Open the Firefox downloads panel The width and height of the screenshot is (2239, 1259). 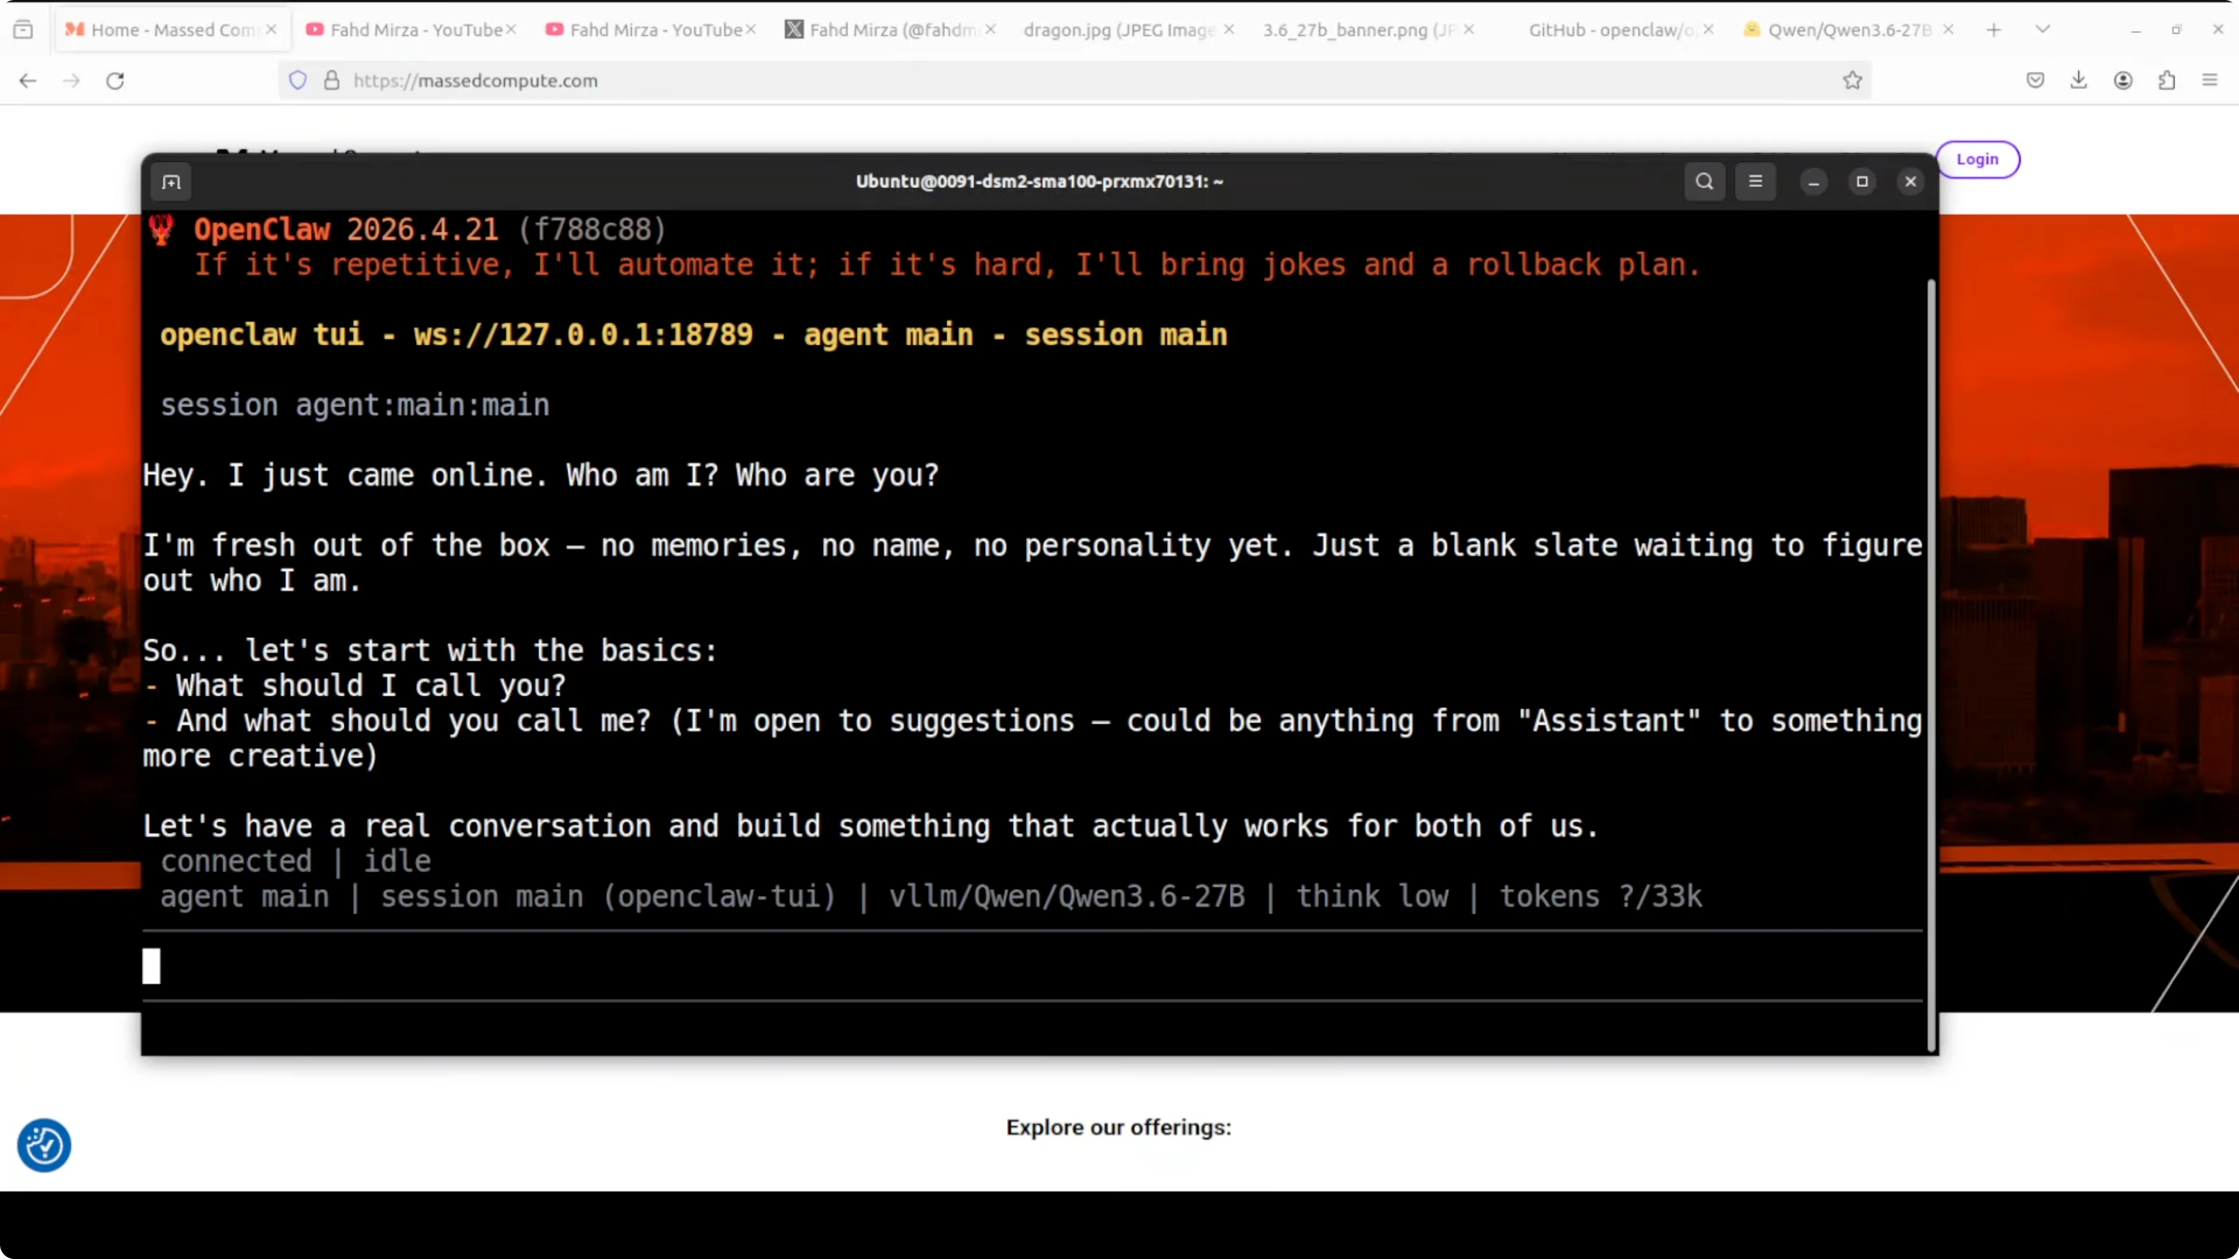2078,81
